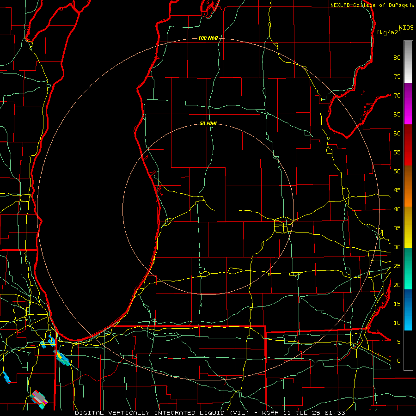Image resolution: width=416 pixels, height=416 pixels.
Task: Click the 50 value on the color scale
Action: tap(397, 171)
